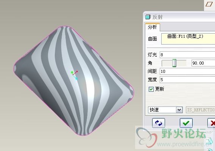
Task: Click the blue arrows repeat analysis button
Action: click(x=159, y=123)
